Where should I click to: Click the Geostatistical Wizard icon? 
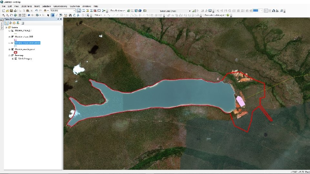228,15
